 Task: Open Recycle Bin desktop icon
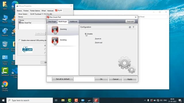[x=5, y=45]
